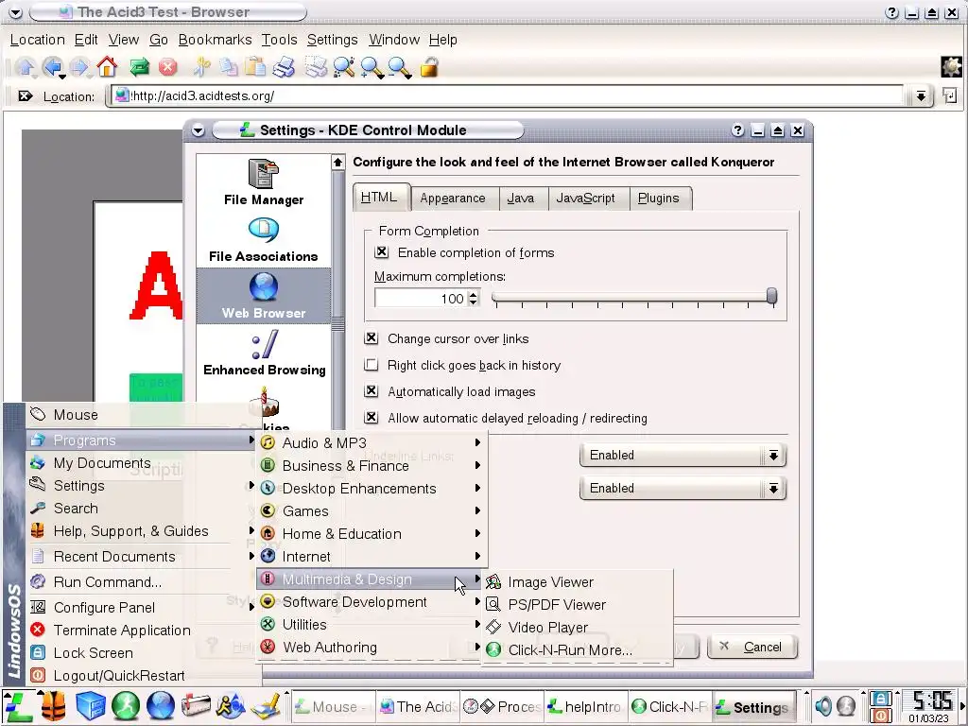Click the settings sidebar scroll up arrow
The image size is (968, 726).
pos(337,163)
